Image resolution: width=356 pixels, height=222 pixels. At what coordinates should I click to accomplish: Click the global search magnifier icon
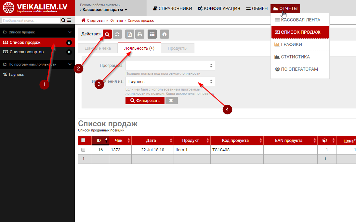(63, 20)
